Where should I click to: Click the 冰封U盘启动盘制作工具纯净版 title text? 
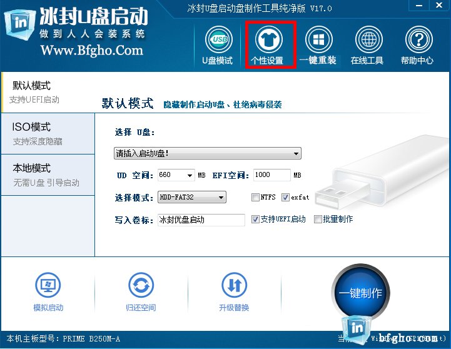(x=246, y=8)
